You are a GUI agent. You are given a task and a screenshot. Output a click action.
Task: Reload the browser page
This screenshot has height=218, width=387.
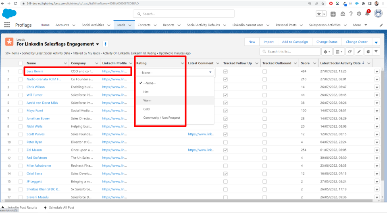coord(15,4)
